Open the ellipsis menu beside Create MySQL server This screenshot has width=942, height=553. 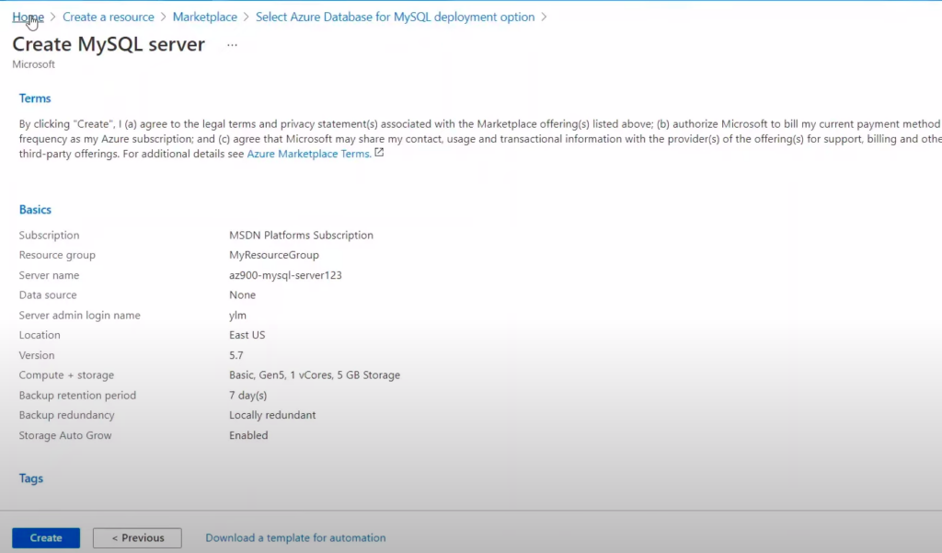tap(232, 45)
